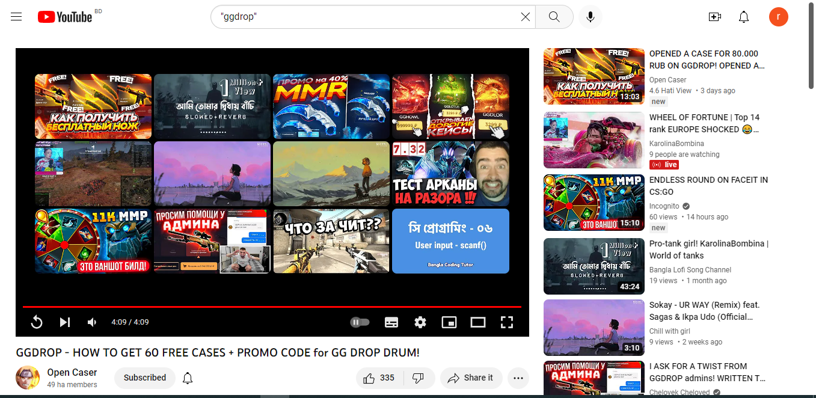Start voice search with microphone
The height and width of the screenshot is (398, 816).
[591, 17]
